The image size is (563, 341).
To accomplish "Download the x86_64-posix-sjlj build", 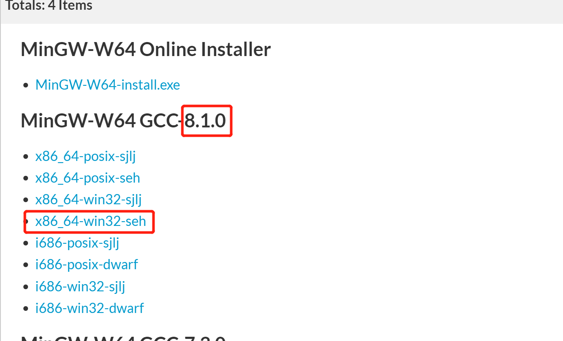I will tap(85, 156).
